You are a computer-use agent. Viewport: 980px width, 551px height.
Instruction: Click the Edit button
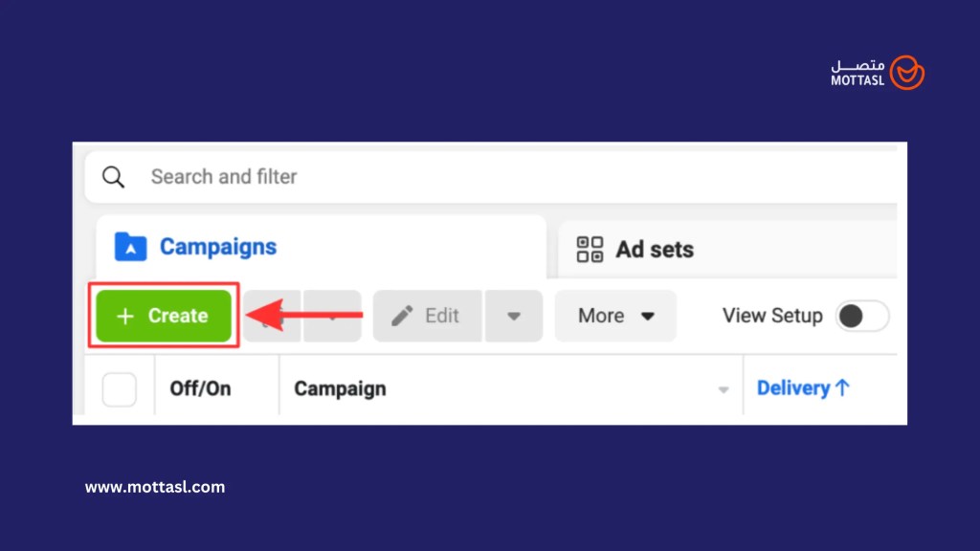[427, 316]
